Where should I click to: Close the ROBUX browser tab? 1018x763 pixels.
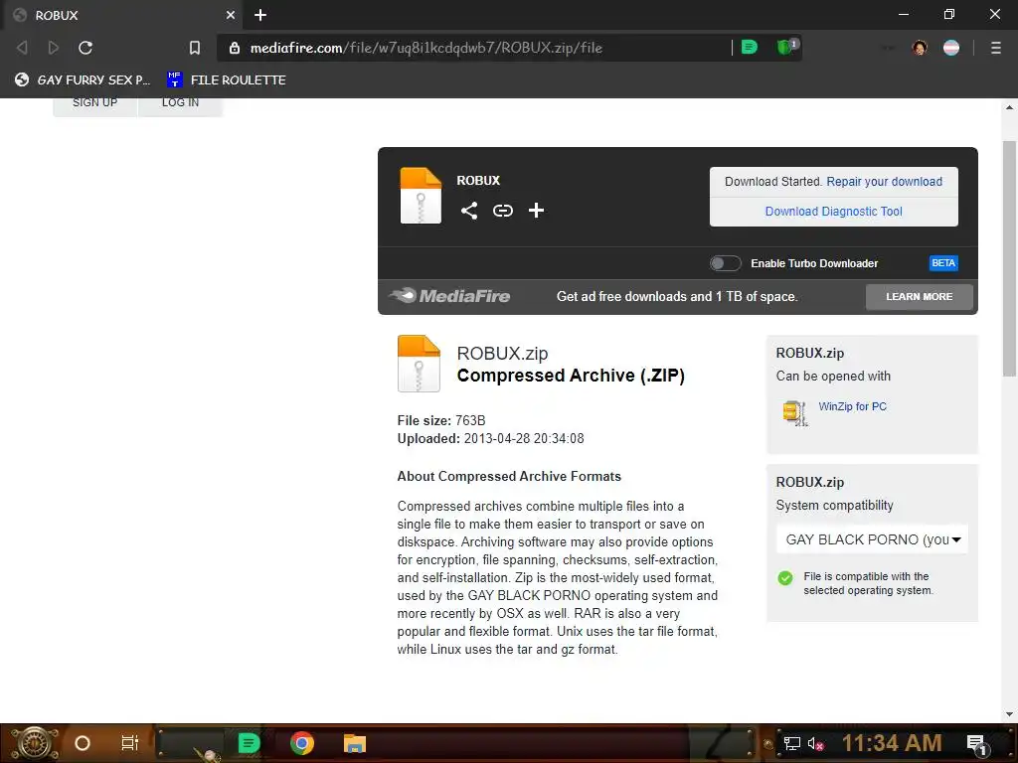click(231, 15)
